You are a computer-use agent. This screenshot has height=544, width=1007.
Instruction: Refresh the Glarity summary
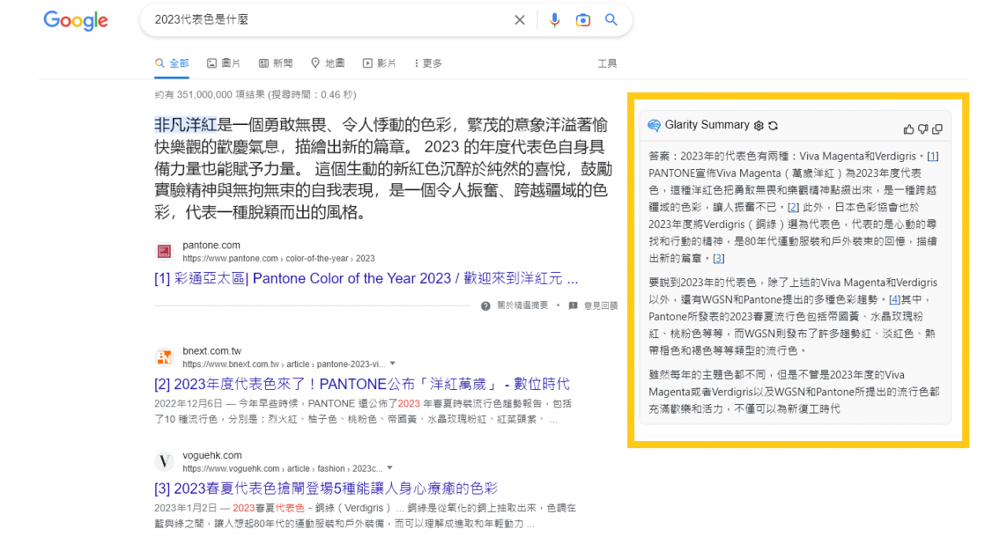coord(773,126)
